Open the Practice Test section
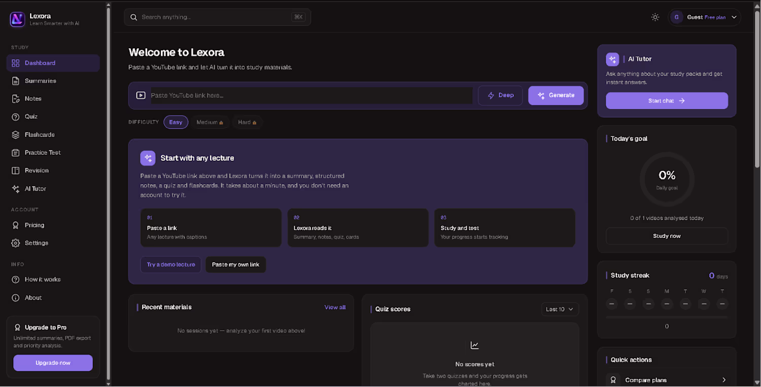The image size is (761, 387). tap(53, 153)
